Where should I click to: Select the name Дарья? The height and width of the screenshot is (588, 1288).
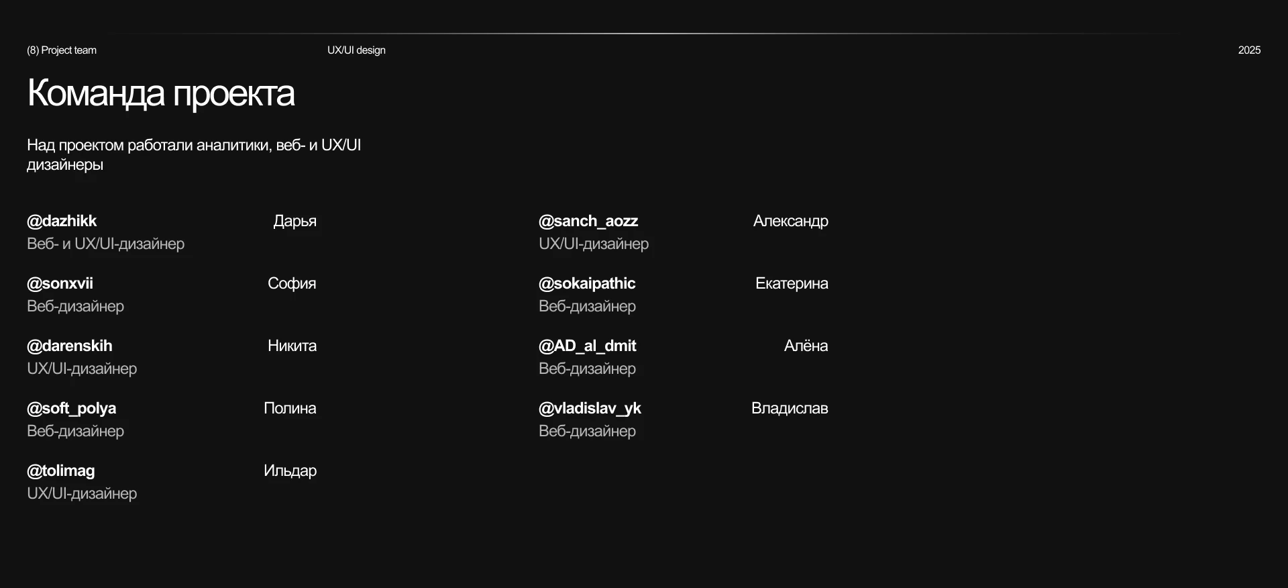coord(295,221)
